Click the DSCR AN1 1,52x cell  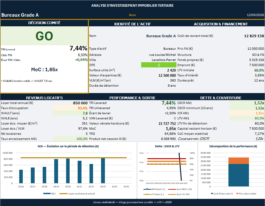247,103
